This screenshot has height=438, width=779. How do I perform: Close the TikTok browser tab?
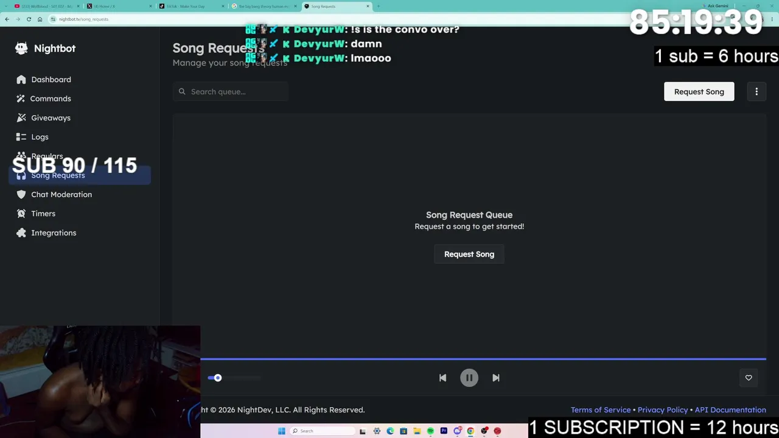pyautogui.click(x=223, y=6)
